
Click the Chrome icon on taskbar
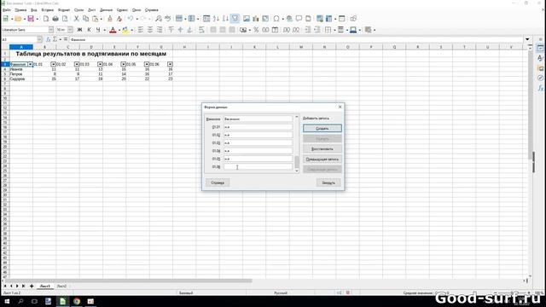[x=77, y=301]
